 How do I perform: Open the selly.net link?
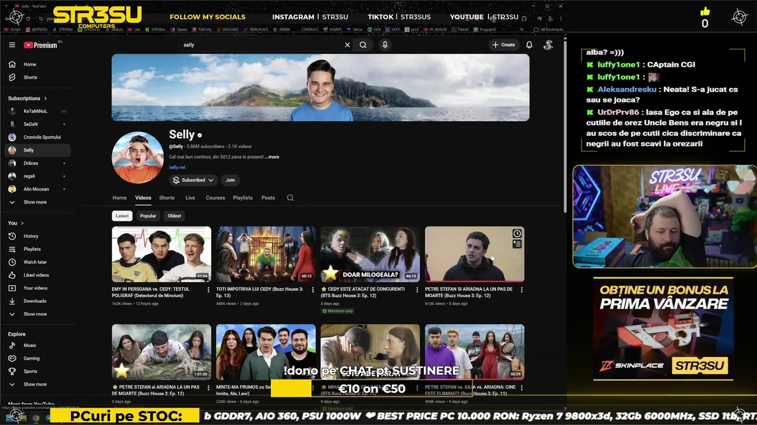(177, 168)
